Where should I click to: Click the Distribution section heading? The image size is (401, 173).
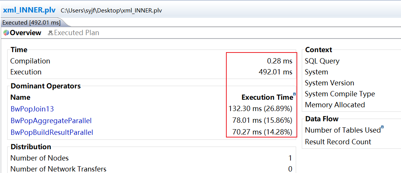31,147
